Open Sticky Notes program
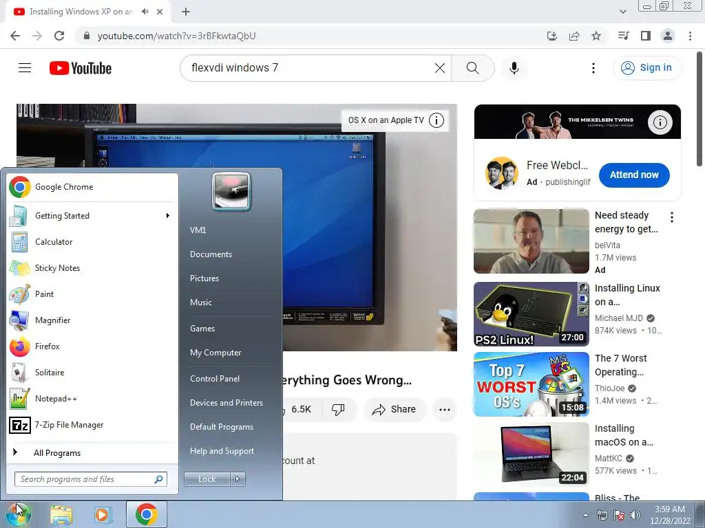The width and height of the screenshot is (705, 528). click(93, 268)
